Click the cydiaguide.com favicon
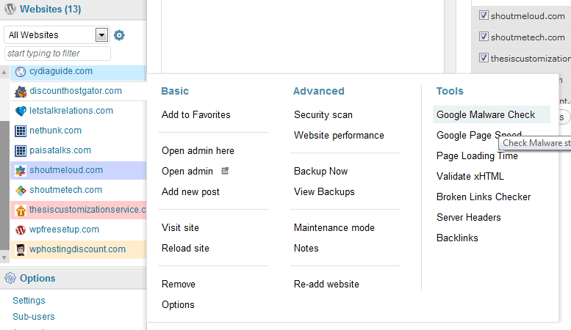Viewport: 571px width, 330px height. tap(21, 72)
